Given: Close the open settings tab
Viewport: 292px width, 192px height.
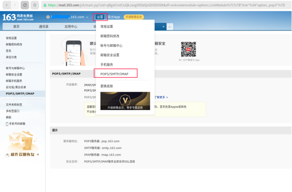Looking at the screenshot, I should click(x=163, y=27).
